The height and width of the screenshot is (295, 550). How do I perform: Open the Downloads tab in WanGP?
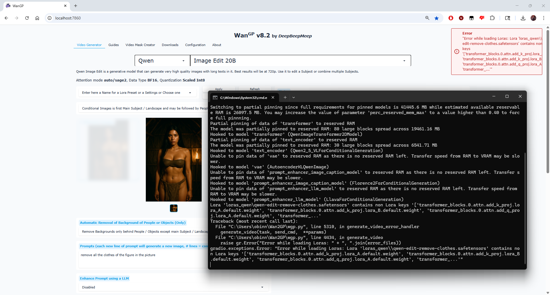tap(170, 45)
